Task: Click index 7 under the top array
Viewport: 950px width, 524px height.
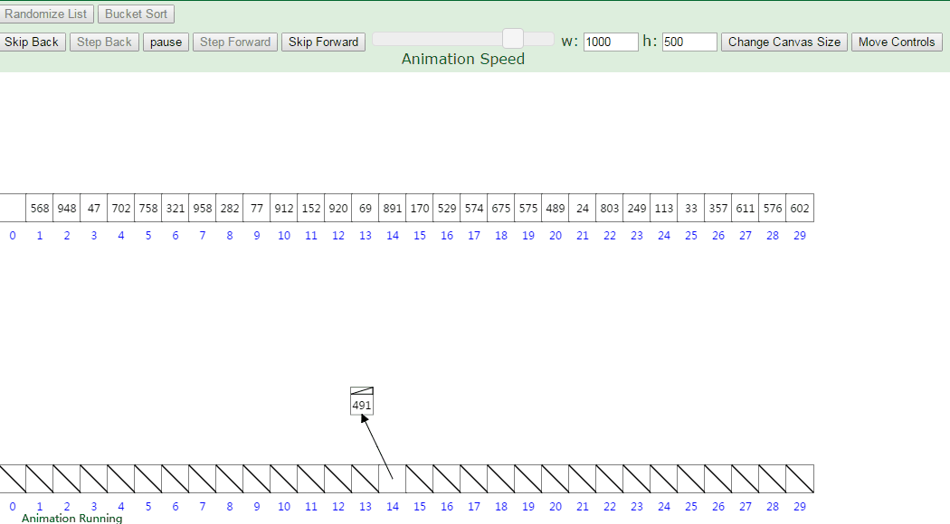Action: pyautogui.click(x=202, y=235)
